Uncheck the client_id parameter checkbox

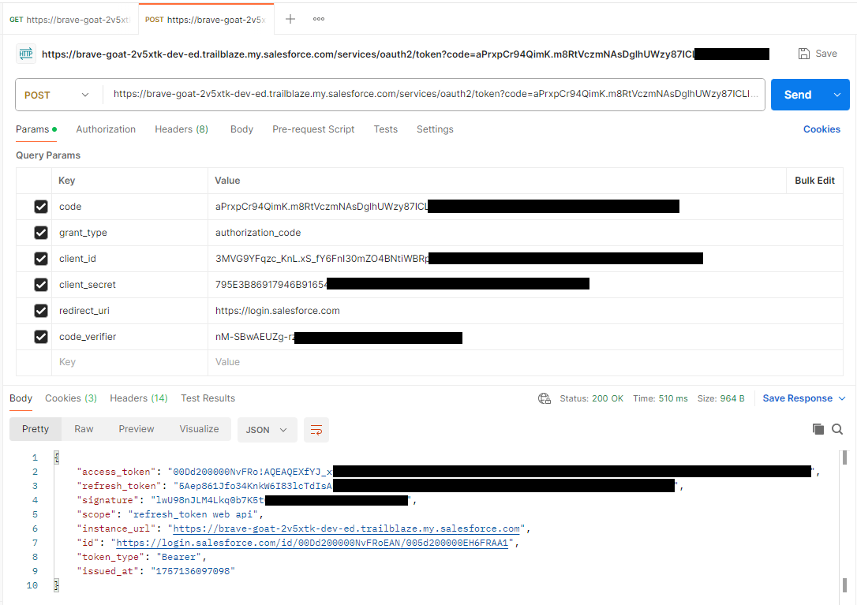(x=41, y=259)
